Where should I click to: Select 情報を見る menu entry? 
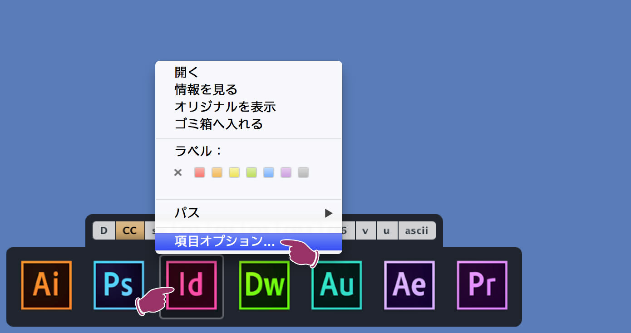coord(249,89)
